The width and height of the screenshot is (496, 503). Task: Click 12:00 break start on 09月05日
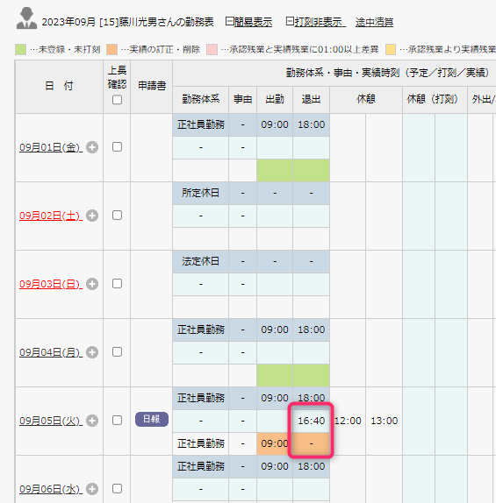click(348, 421)
